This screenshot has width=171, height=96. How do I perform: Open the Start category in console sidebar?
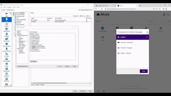click(x=6, y=15)
